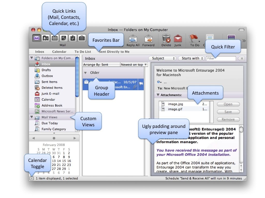Click the Open attachment button
Viewport: 265px width, 198px height.
[228, 104]
